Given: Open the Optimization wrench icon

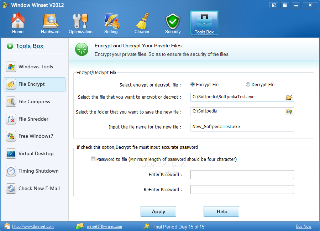Looking at the screenshot, I should coord(80,21).
